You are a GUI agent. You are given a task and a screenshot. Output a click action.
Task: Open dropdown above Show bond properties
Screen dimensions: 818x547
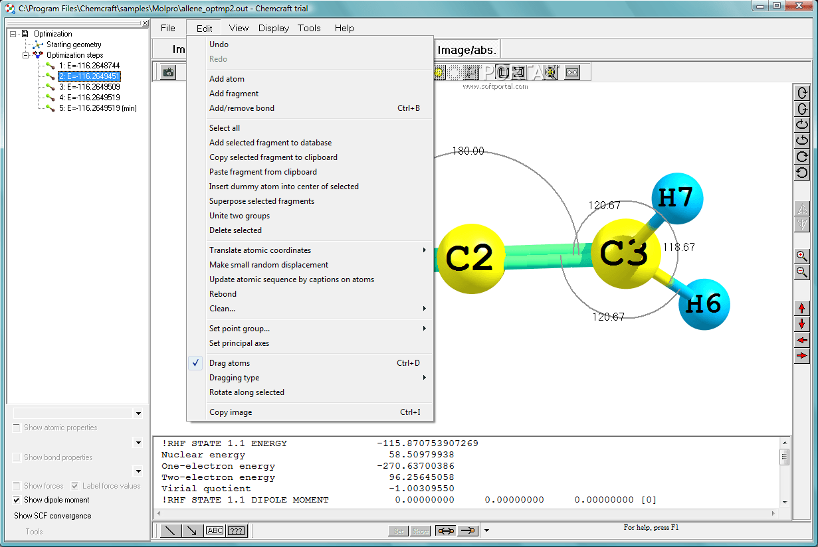[x=138, y=443]
